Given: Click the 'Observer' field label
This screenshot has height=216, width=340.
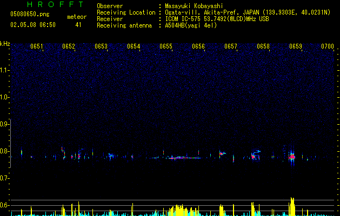Looking at the screenshot, I should [x=110, y=6].
